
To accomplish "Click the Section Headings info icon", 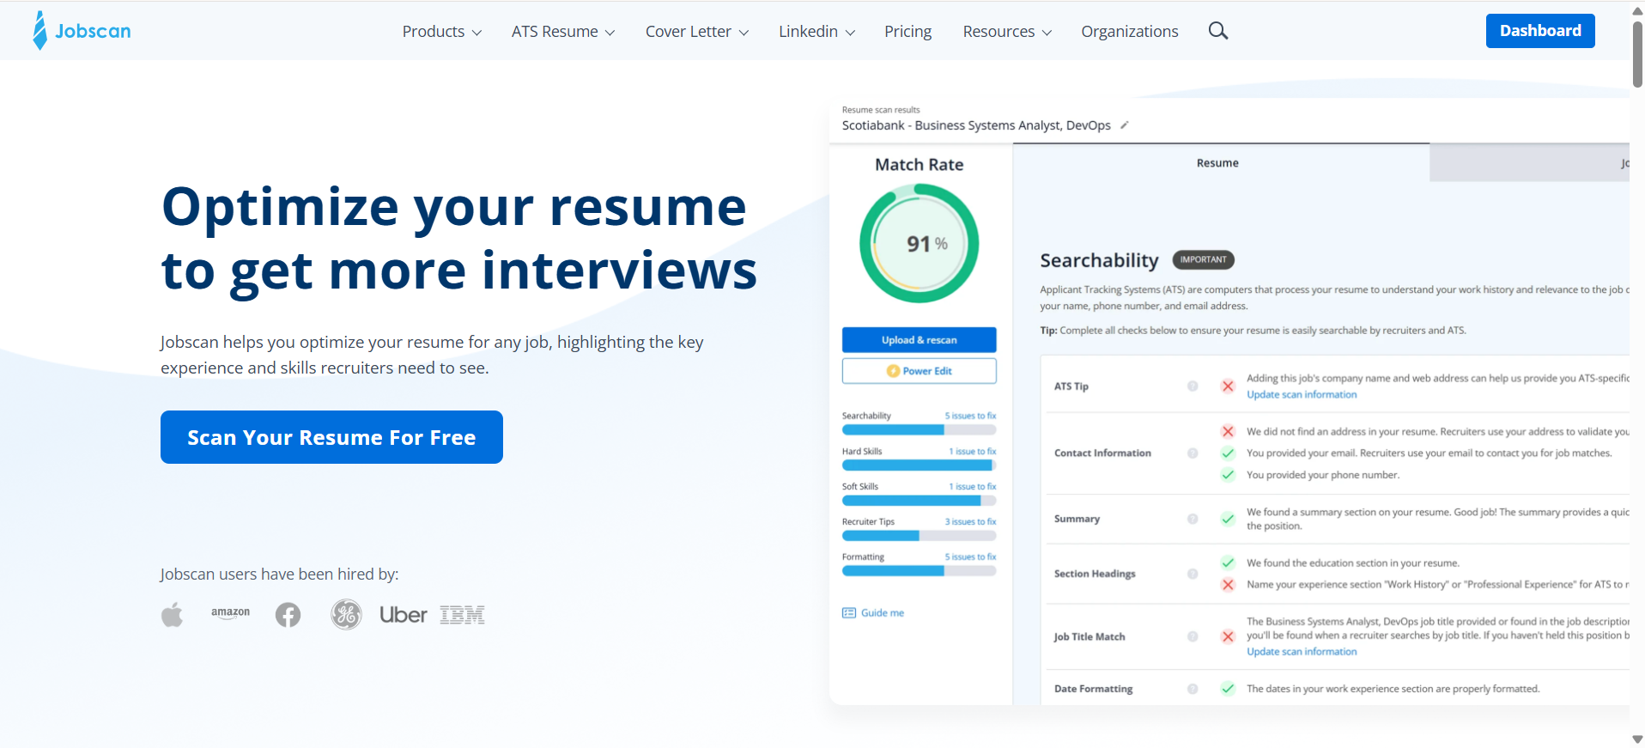I will pyautogui.click(x=1193, y=574).
